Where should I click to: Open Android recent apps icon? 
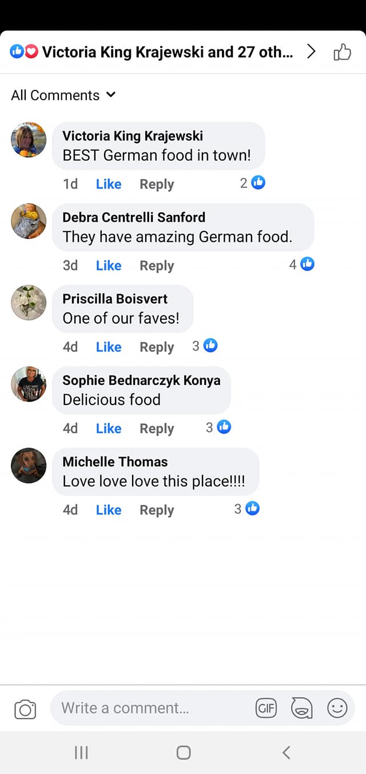pos(81,752)
